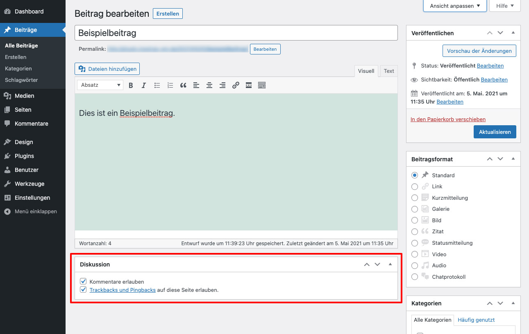Select the Zitat post format
Screen dimensions: 529x334
[414, 231]
